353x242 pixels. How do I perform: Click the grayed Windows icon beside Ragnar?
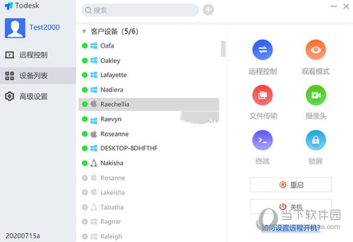pos(94,221)
